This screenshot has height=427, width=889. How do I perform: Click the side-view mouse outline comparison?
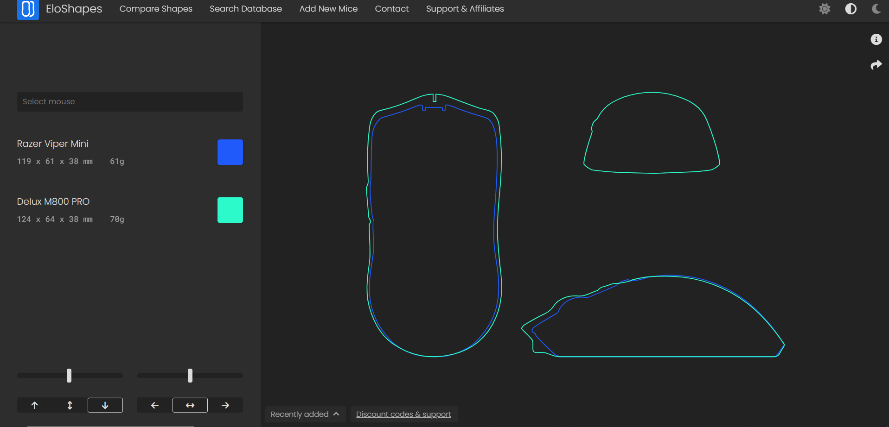pos(653,316)
